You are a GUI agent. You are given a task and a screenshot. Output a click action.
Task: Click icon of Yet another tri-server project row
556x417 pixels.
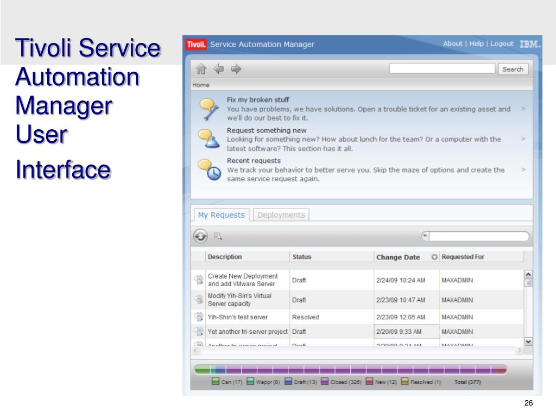point(199,331)
